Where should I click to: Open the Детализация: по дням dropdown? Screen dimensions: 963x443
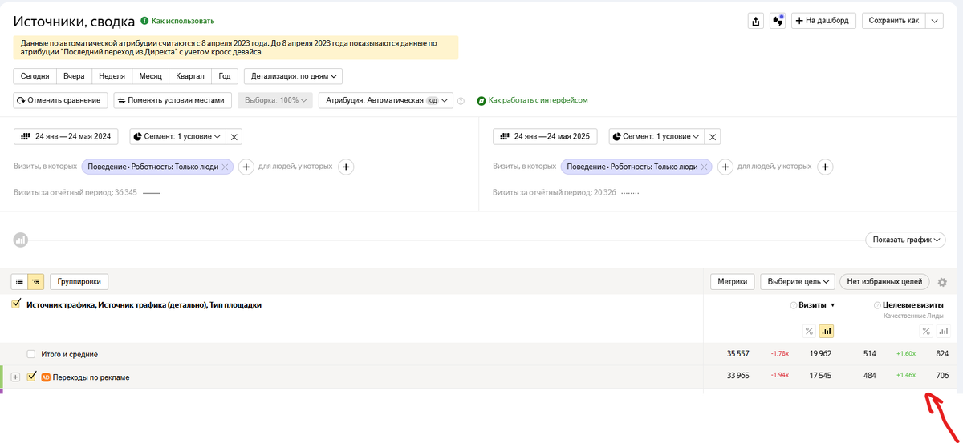pyautogui.click(x=293, y=76)
